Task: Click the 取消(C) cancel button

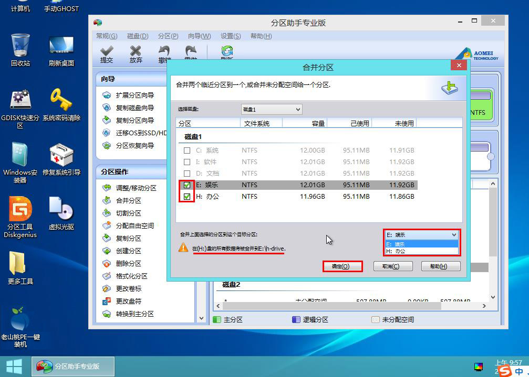Action: coord(393,266)
